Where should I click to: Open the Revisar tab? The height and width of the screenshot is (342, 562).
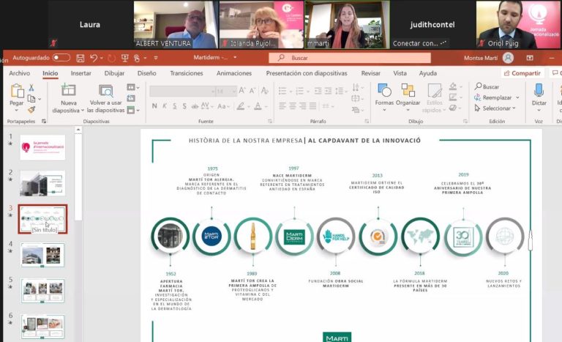(x=370, y=73)
